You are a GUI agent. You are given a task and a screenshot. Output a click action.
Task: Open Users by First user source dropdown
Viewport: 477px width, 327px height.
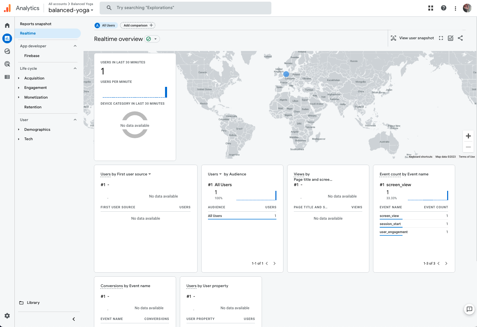coord(150,174)
